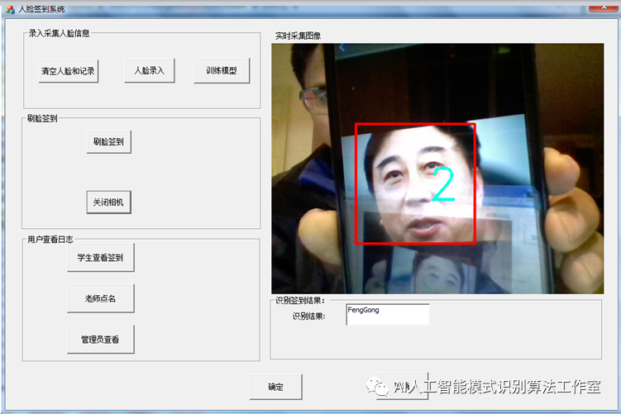The width and height of the screenshot is (621, 414).
Task: Open the 人脸录入 face enrollment button
Action: [x=150, y=70]
